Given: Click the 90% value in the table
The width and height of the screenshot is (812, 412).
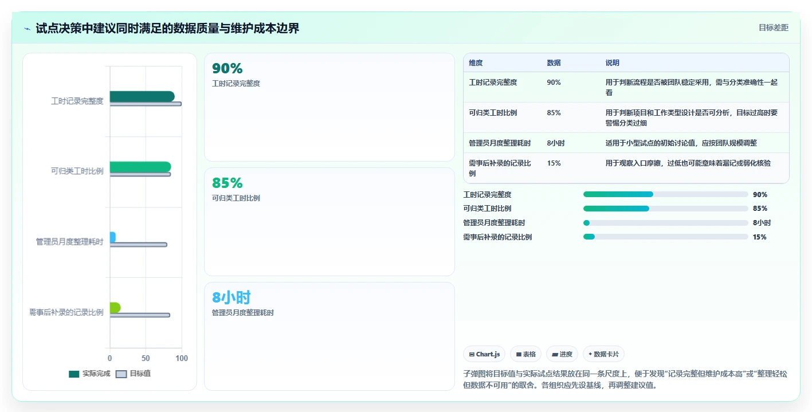Looking at the screenshot, I should [x=554, y=83].
